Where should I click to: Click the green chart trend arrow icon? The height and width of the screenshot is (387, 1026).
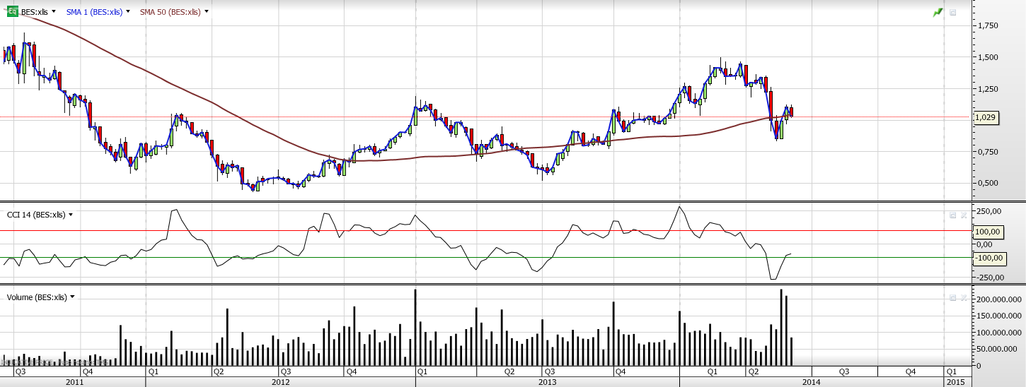point(938,12)
